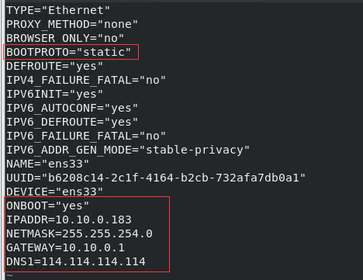363x280 pixels.
Task: Click the DEVICE="ens33" line
Action: click(54, 192)
